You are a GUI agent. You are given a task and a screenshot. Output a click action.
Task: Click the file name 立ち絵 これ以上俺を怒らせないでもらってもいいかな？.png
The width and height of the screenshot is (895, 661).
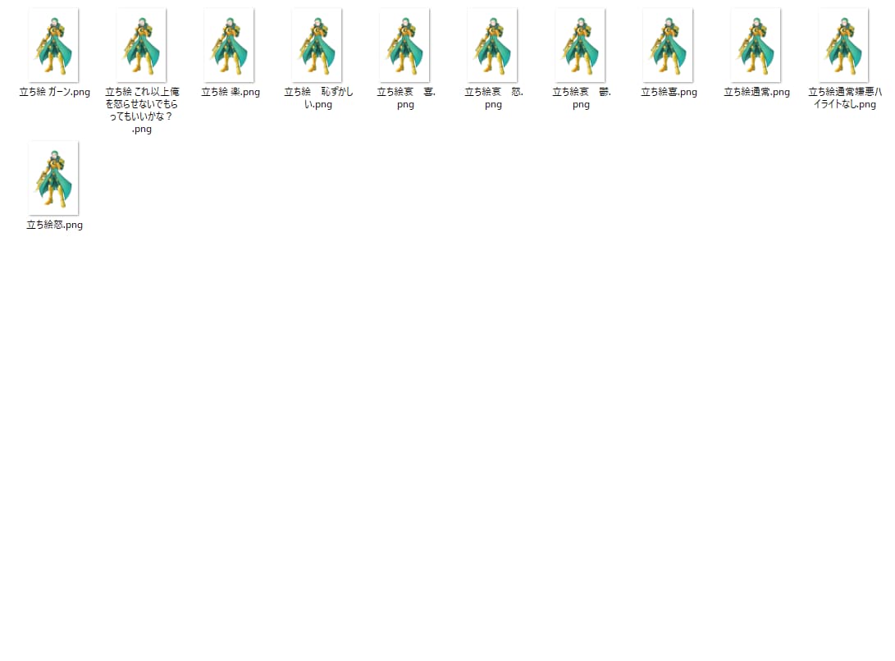tap(142, 111)
